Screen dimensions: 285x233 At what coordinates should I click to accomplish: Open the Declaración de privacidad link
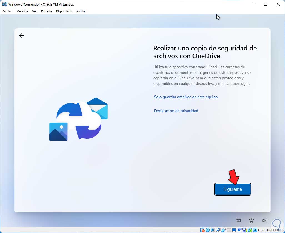tap(176, 111)
